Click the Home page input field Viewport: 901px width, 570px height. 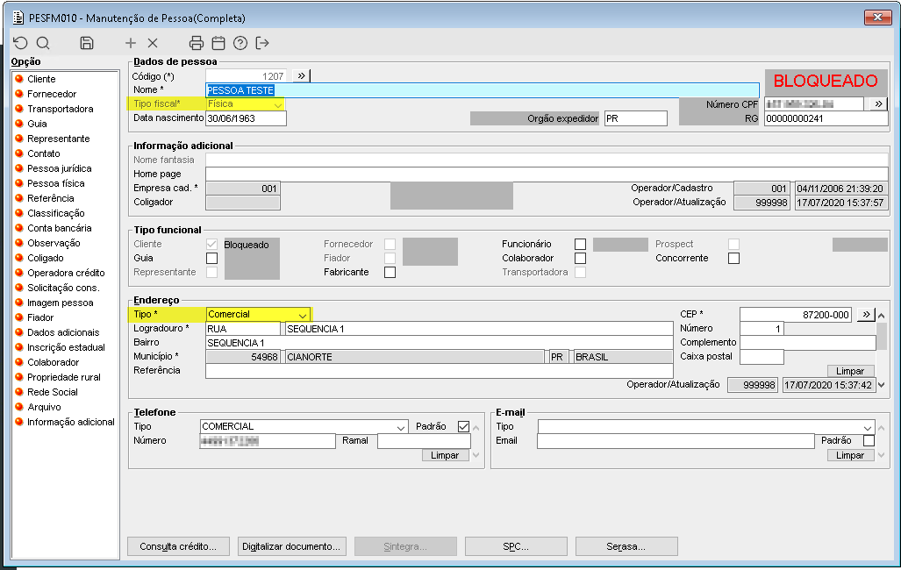(x=547, y=175)
